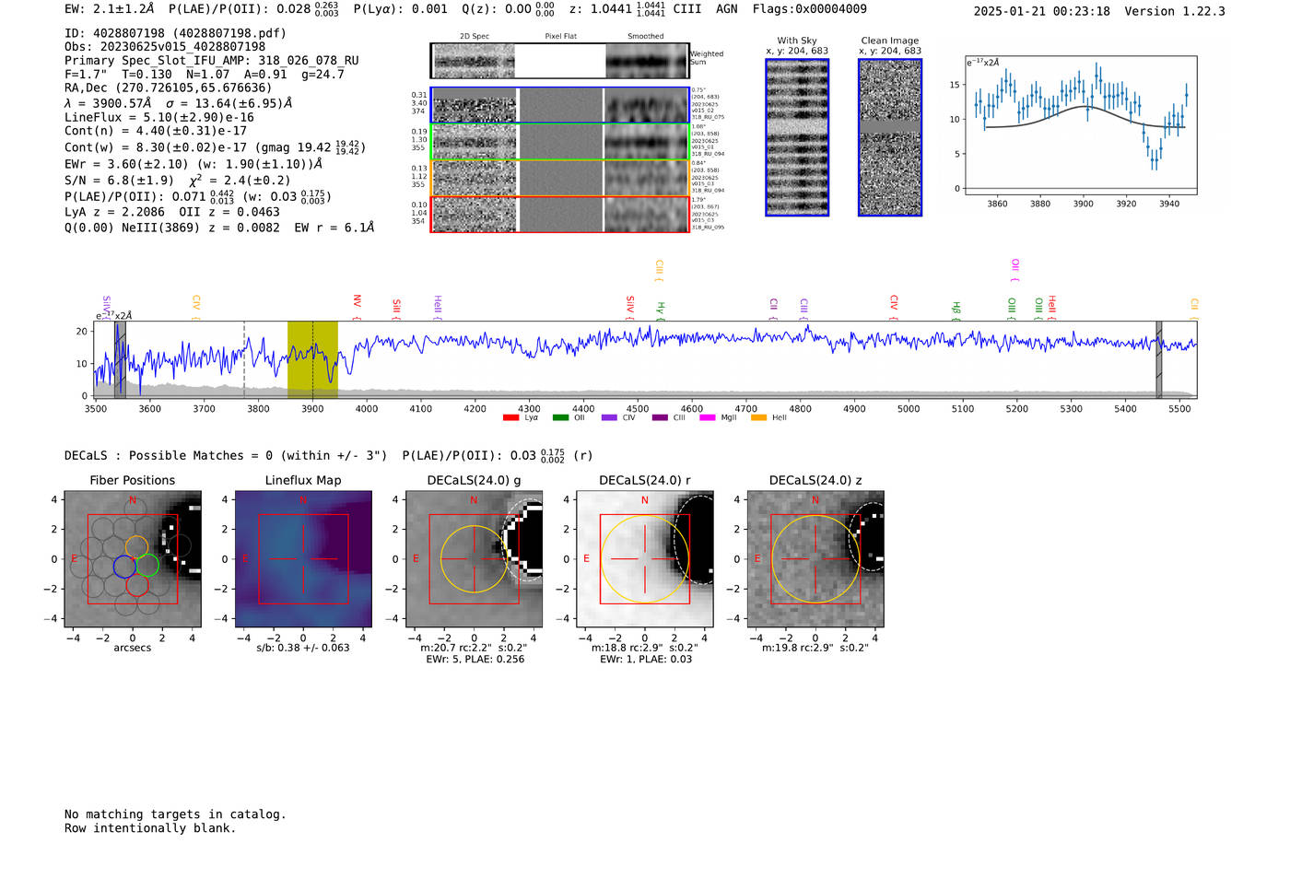Open the DECaLS(24.0) z cutout
Viewport: 1290px width, 878px height.
click(815, 559)
